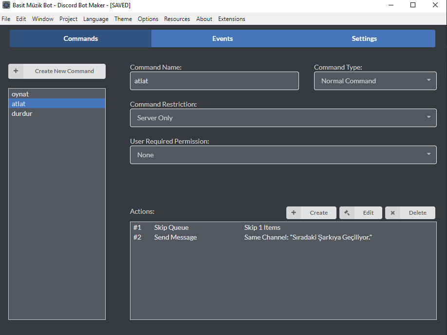Screen dimensions: 447x335
Task: Expand the Command Restriction dropdown
Action: tap(283, 118)
